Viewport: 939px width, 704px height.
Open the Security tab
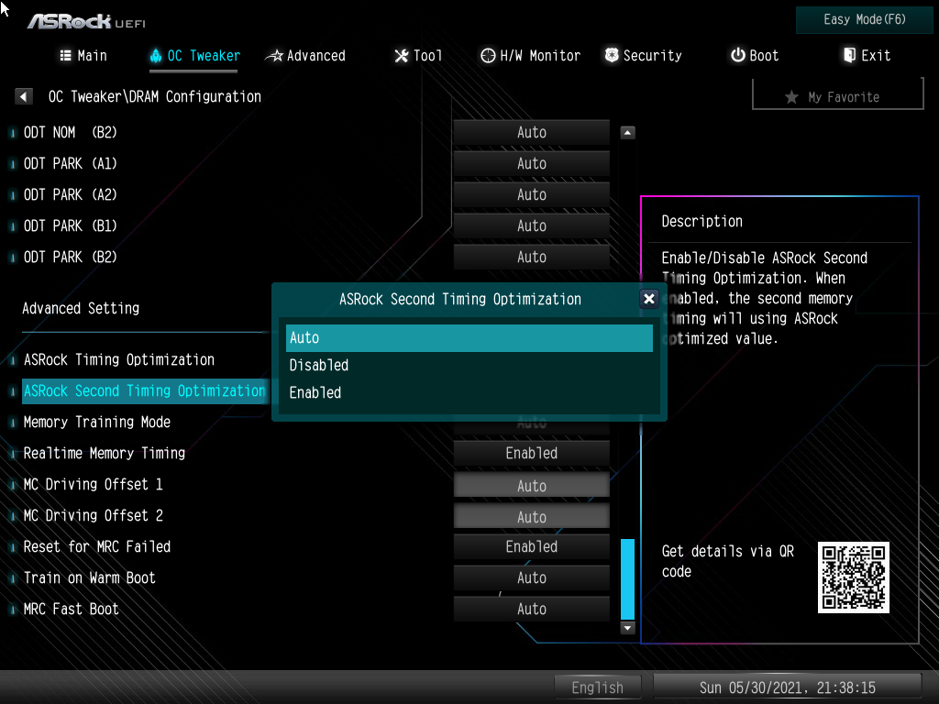(643, 56)
